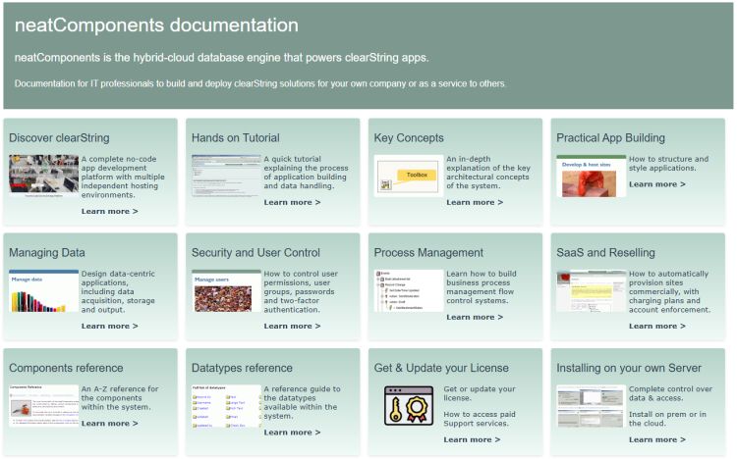The width and height of the screenshot is (737, 459).
Task: Open Learn more for Key Concepts
Action: pos(475,202)
